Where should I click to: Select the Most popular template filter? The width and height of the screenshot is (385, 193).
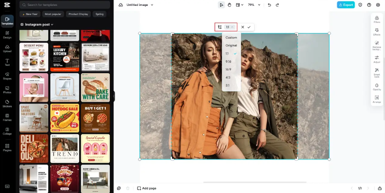click(53, 14)
